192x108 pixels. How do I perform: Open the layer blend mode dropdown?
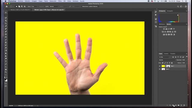167,60
